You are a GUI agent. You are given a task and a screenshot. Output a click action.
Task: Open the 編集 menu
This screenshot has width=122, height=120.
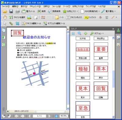point(15,6)
